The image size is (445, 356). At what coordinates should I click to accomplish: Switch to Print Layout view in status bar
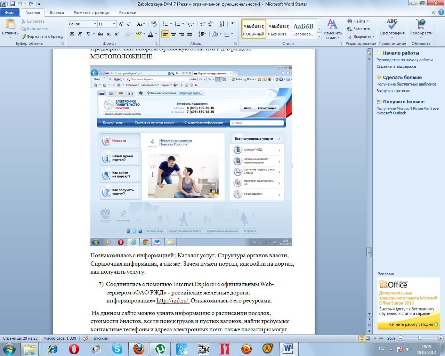click(x=362, y=338)
